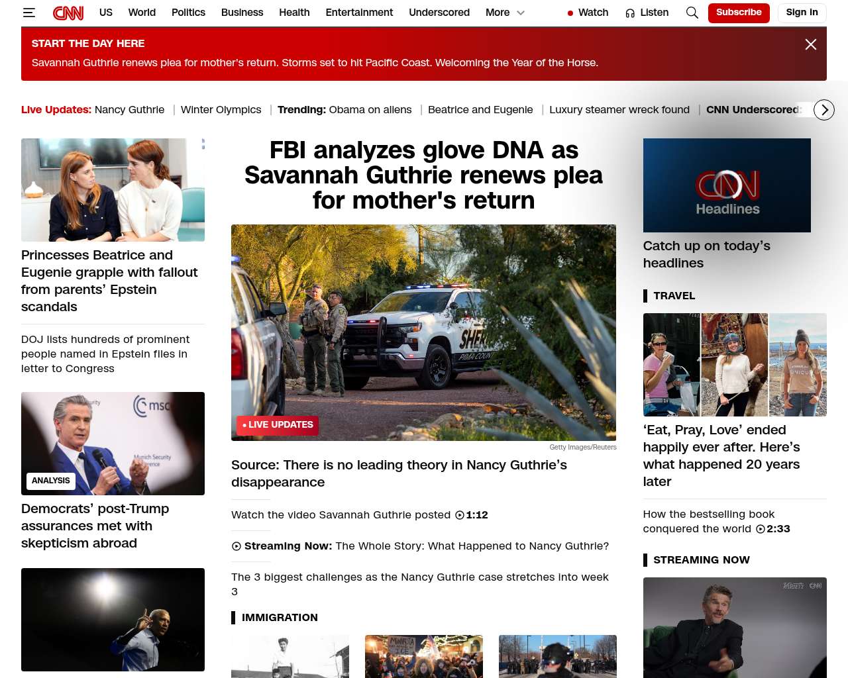
Task: Open the Obama on aliens trending link
Action: (x=370, y=110)
